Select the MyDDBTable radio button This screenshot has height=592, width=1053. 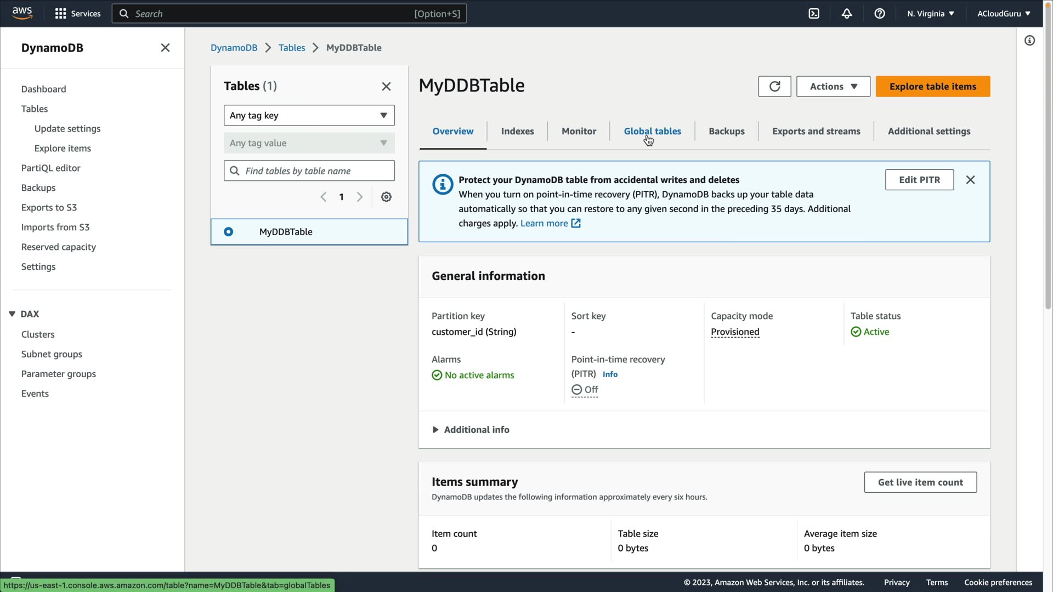[229, 232]
